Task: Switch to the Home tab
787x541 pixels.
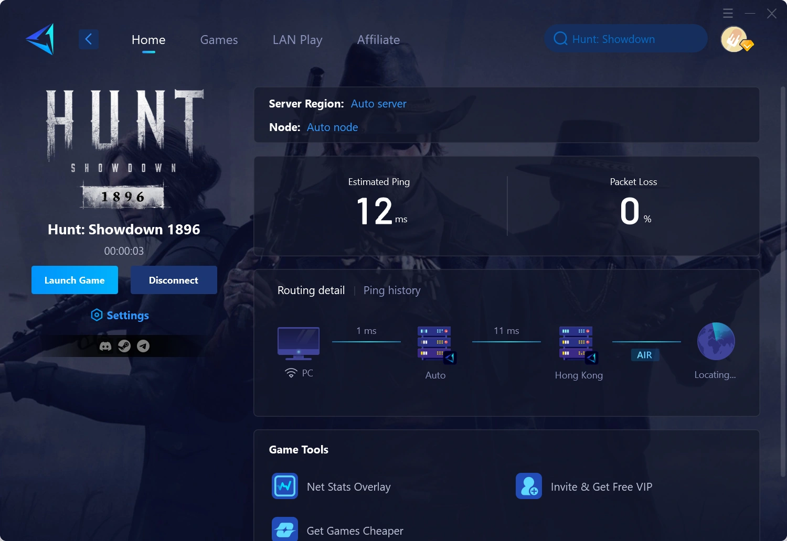Action: coord(148,40)
